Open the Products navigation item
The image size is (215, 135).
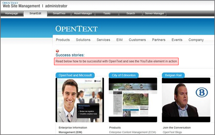(x=63, y=40)
